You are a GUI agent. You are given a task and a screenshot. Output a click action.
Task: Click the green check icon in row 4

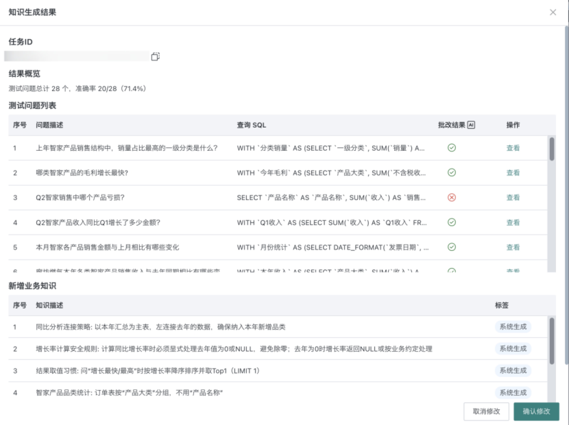pos(452,222)
